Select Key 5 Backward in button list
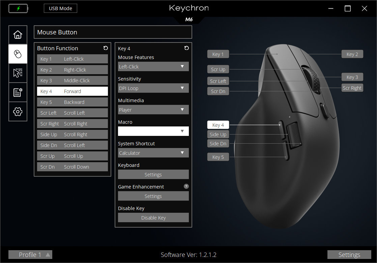 click(x=72, y=102)
